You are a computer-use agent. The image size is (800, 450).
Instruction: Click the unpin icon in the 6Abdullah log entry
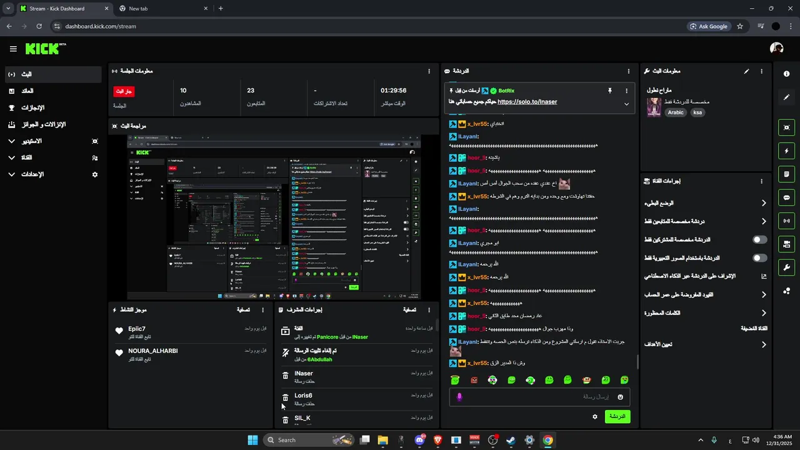pyautogui.click(x=286, y=353)
